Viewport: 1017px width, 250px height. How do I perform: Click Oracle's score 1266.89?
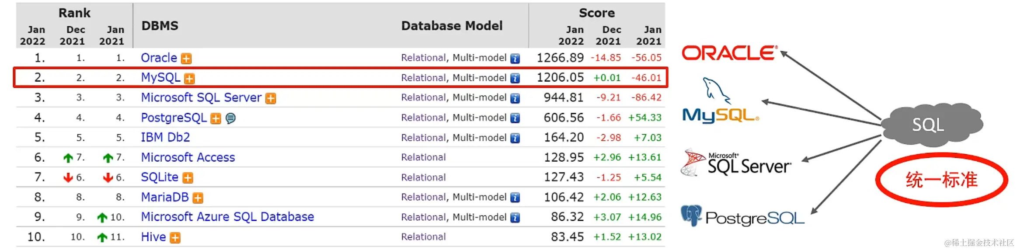[560, 58]
